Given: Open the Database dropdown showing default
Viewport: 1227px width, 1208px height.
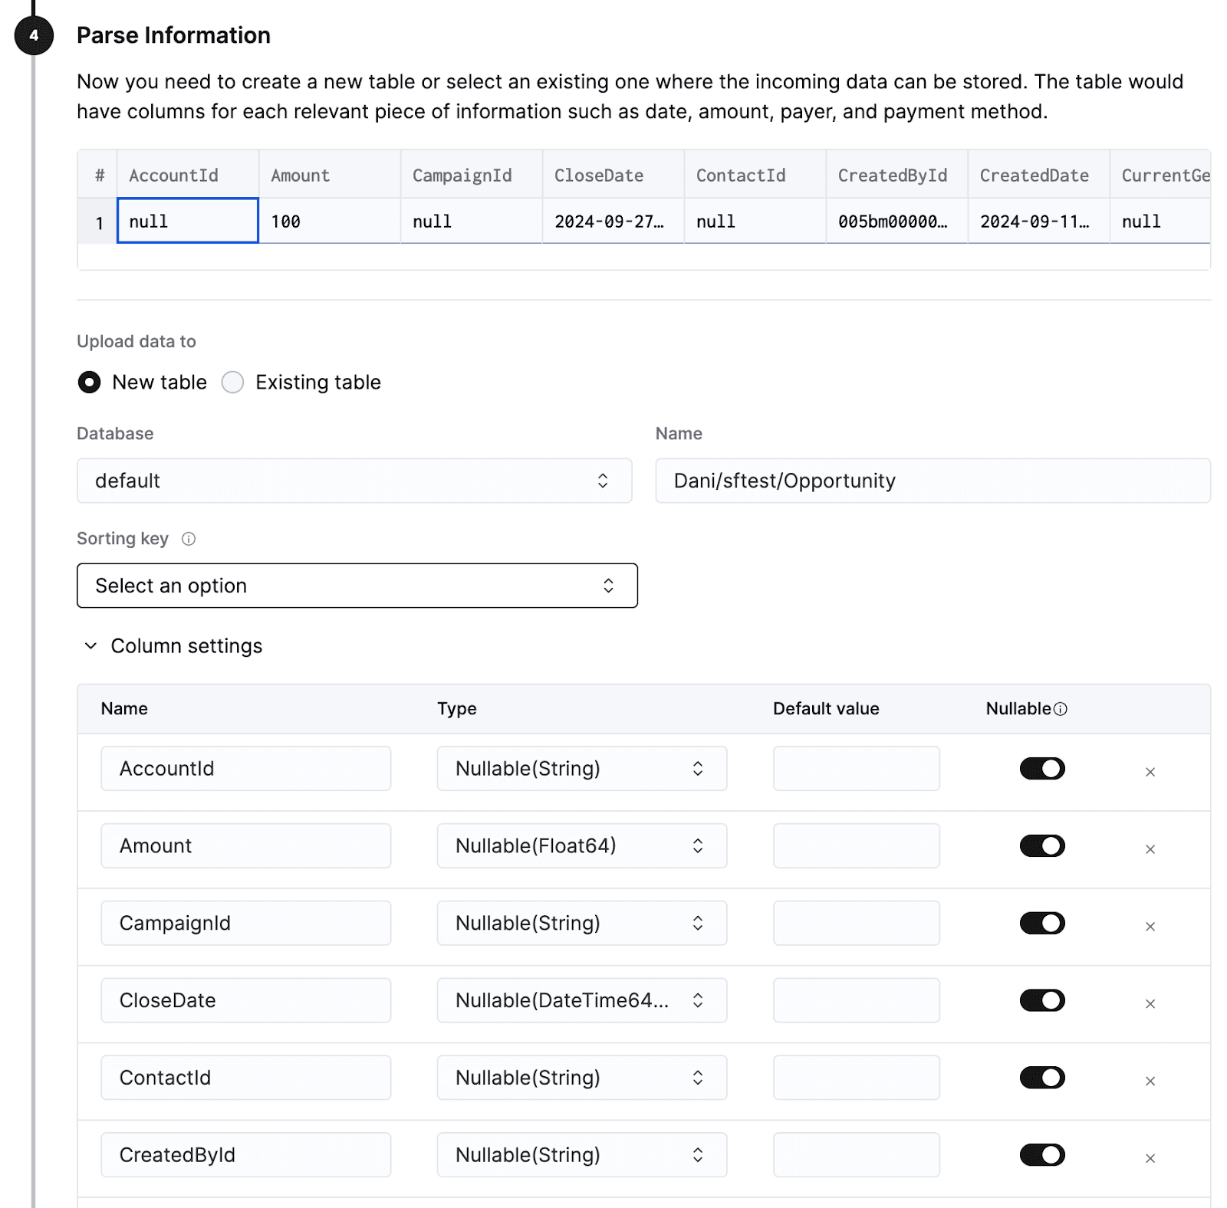Looking at the screenshot, I should tap(354, 481).
